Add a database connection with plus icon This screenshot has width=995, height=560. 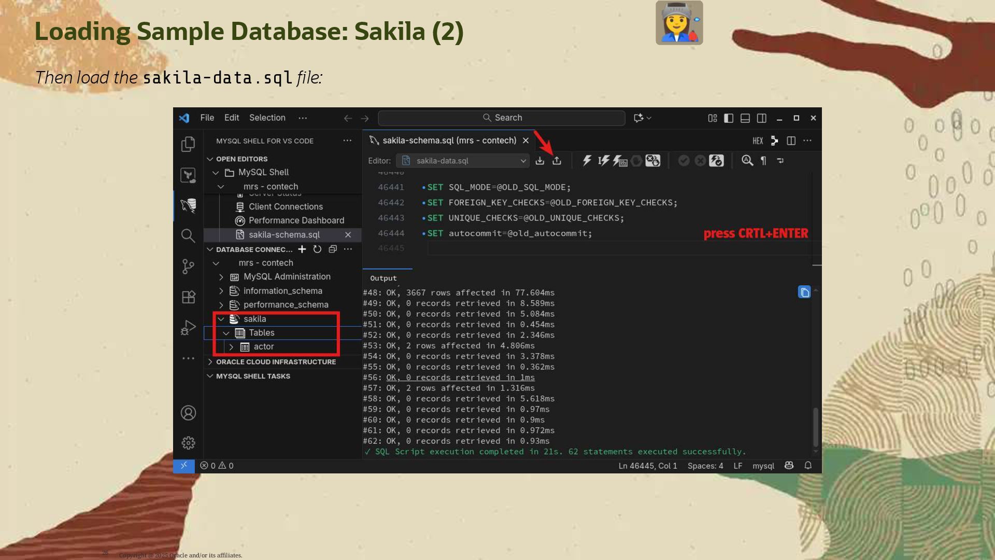(x=302, y=249)
